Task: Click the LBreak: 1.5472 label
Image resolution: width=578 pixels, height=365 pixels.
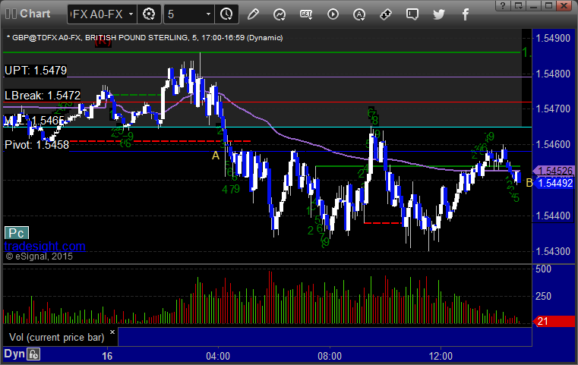Action: click(43, 96)
